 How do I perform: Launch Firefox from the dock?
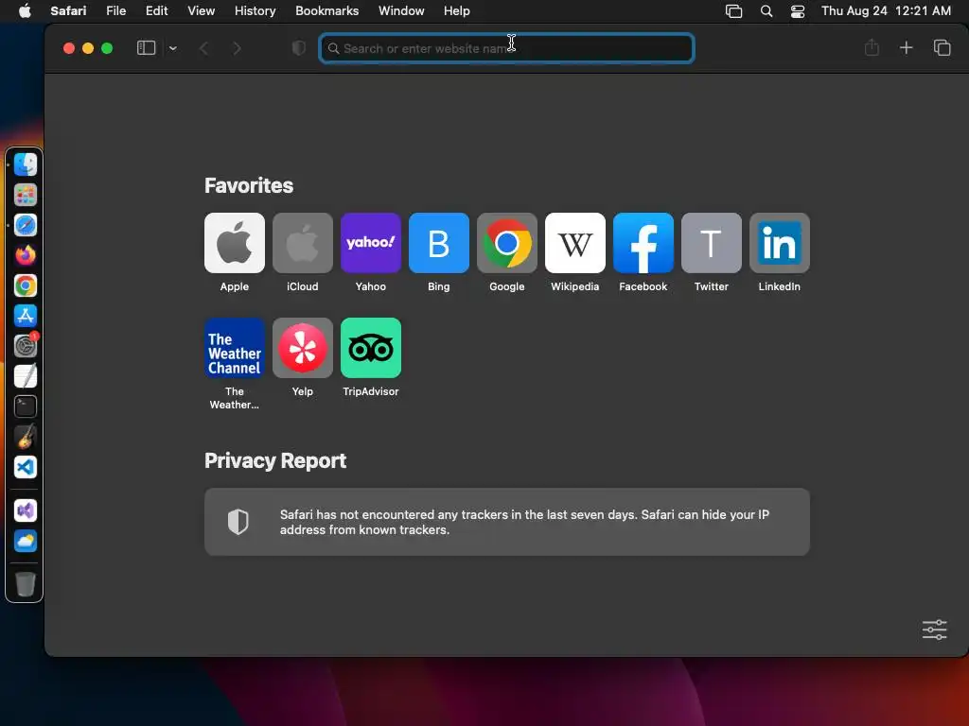[26, 255]
